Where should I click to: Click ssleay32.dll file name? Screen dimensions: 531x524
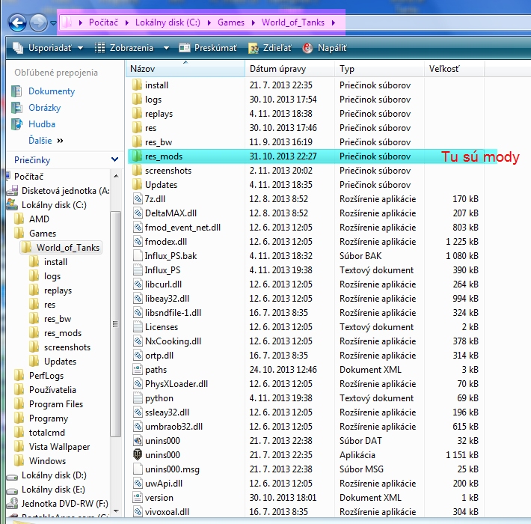coord(167,412)
